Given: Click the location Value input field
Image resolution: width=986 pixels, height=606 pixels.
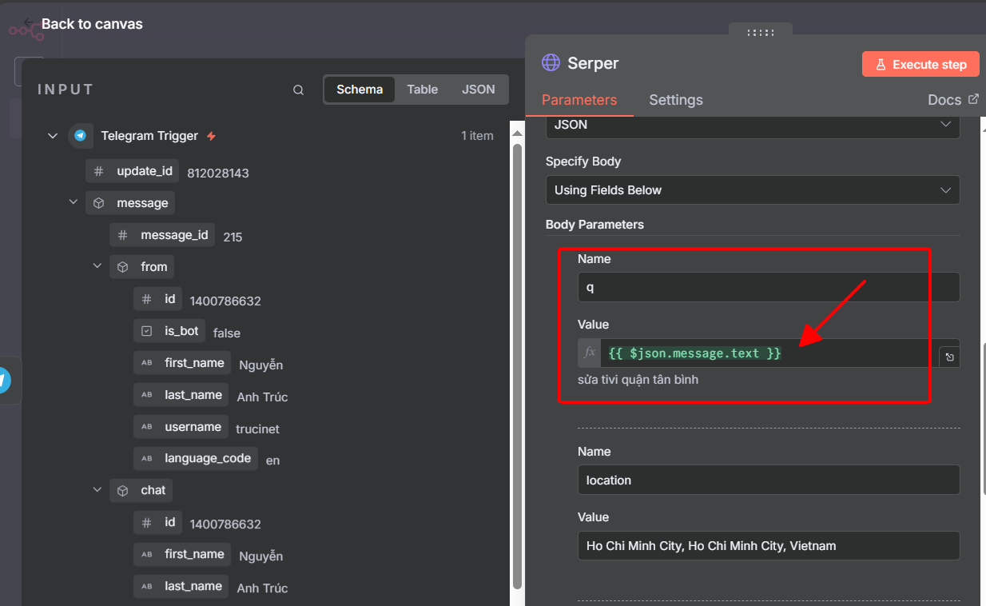Looking at the screenshot, I should 767,545.
